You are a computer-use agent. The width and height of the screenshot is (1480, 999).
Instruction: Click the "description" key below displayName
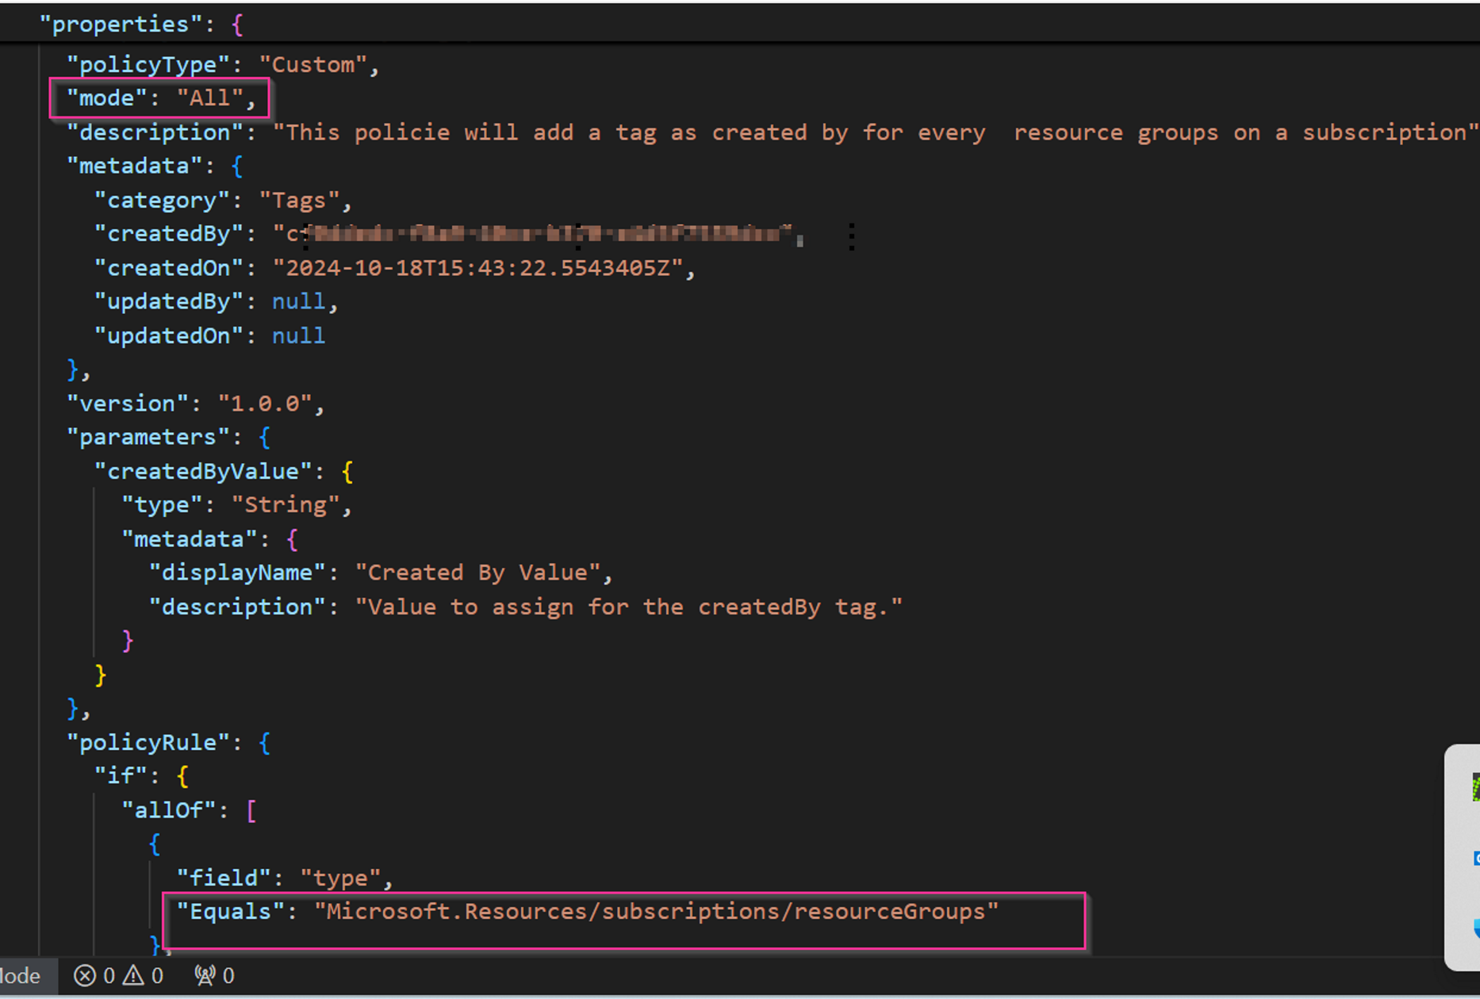point(238,607)
